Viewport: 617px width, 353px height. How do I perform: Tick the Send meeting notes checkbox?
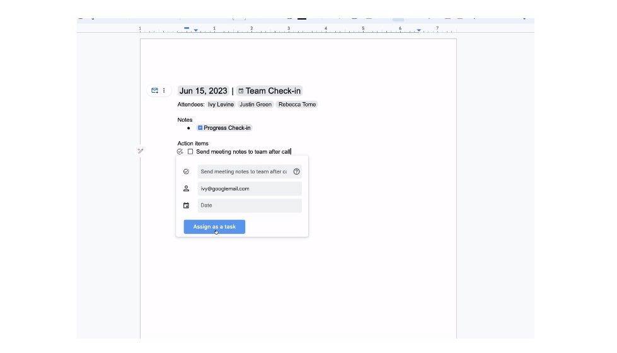(190, 151)
